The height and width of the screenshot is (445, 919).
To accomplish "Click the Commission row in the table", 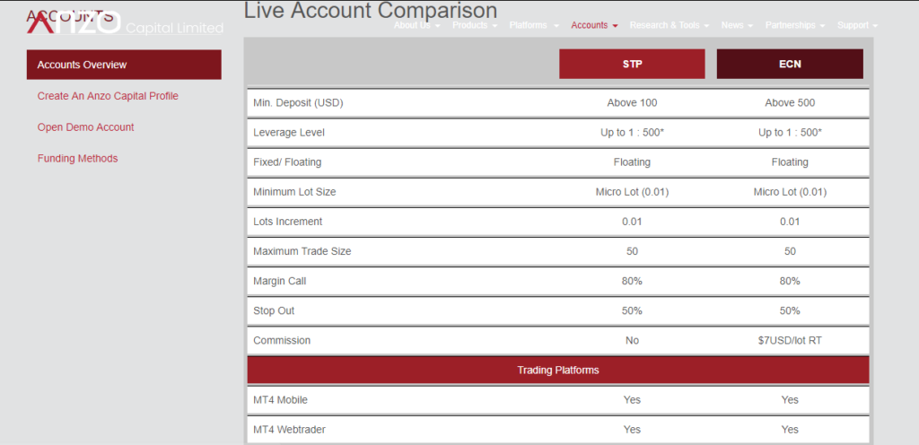I will coord(558,340).
